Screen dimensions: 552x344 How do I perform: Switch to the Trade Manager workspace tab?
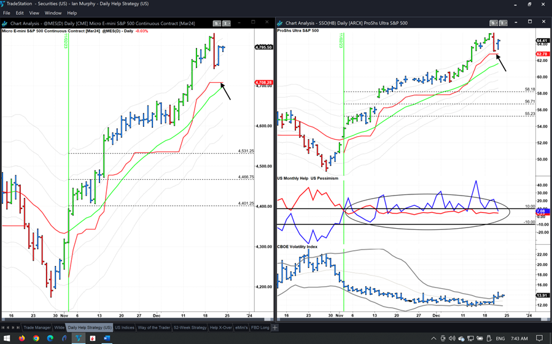tap(37, 327)
